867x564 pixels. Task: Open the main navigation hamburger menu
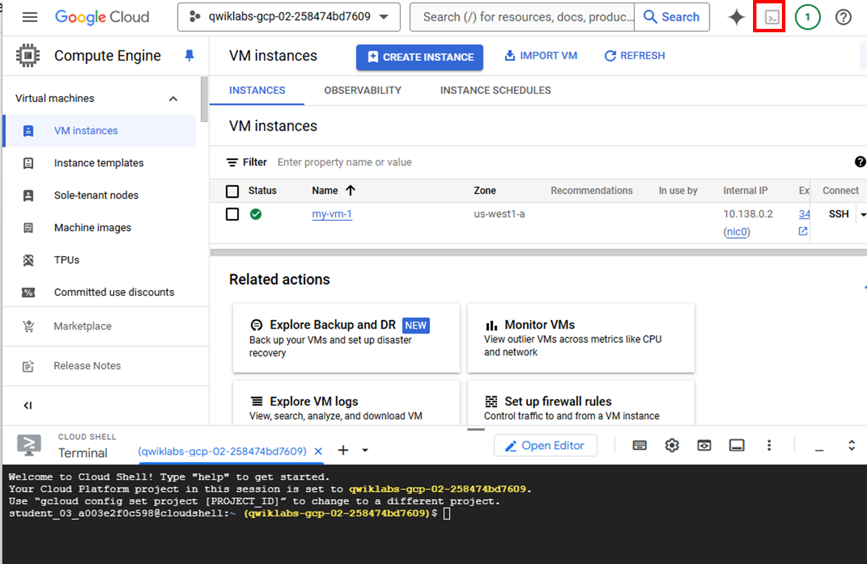click(x=30, y=17)
